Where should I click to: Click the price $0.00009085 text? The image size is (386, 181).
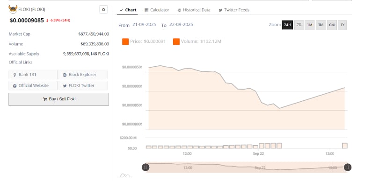(x=27, y=21)
